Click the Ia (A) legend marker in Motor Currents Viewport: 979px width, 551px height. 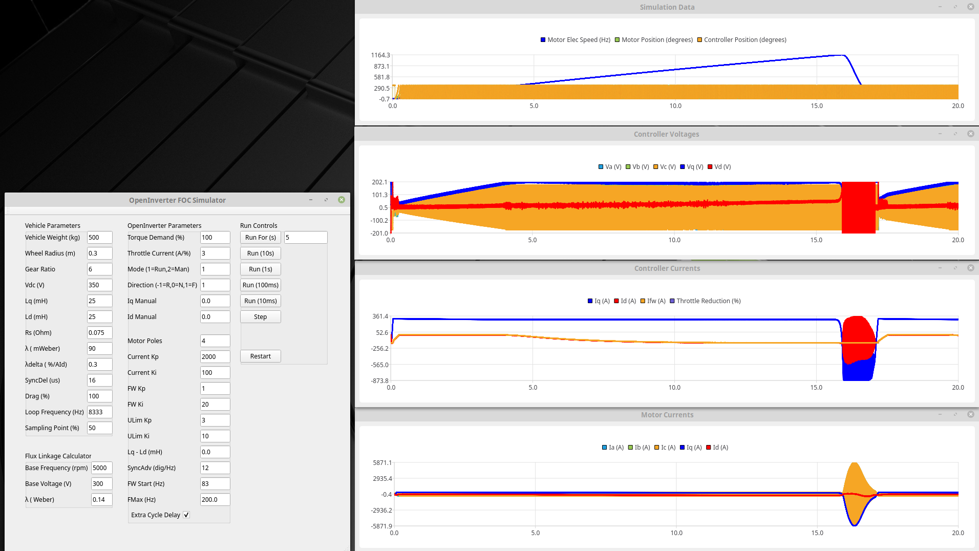(x=605, y=448)
